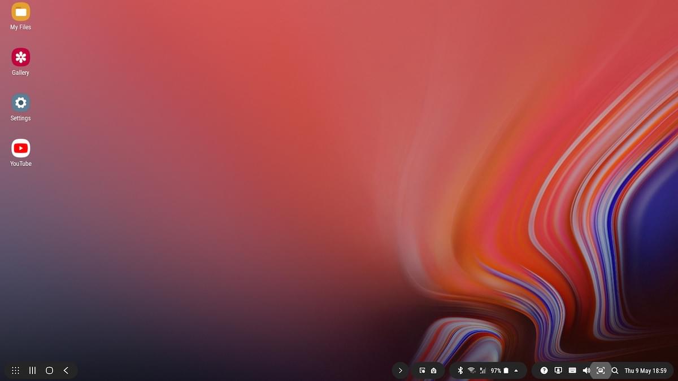Screen dimensions: 678x381
Task: Toggle Bluetooth from the status tray
Action: tap(460, 370)
